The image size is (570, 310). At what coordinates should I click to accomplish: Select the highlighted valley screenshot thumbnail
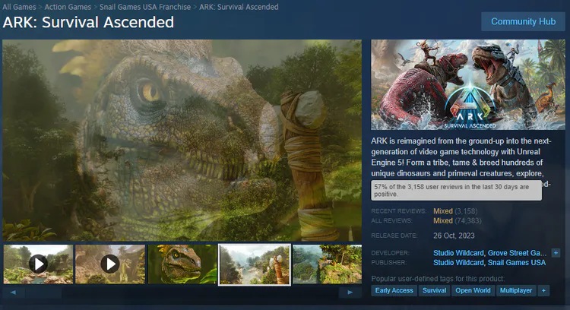pos(255,264)
